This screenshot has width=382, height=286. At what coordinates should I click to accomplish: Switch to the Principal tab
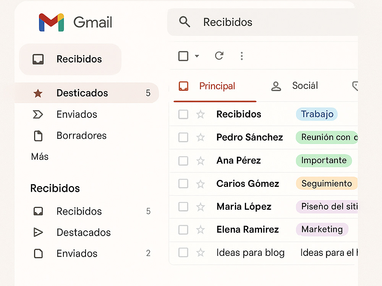coord(215,86)
